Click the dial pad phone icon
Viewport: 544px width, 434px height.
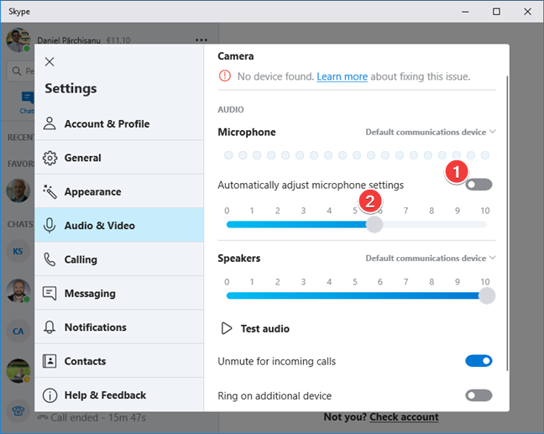[x=18, y=411]
